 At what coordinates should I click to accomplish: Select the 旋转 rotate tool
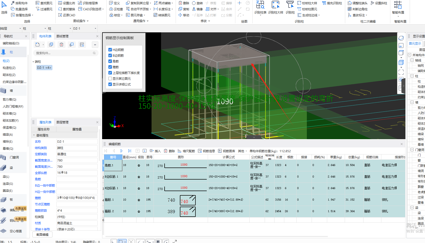tap(197, 3)
